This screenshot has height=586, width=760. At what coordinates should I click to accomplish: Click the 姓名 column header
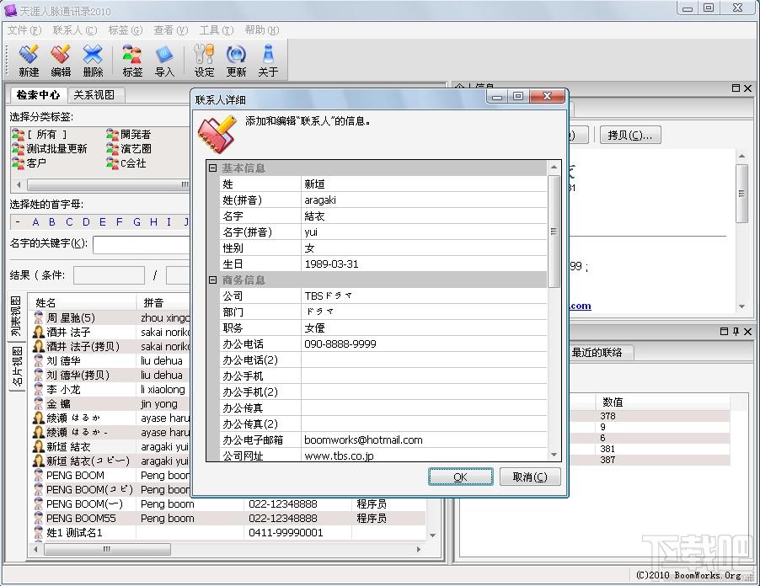[82, 303]
